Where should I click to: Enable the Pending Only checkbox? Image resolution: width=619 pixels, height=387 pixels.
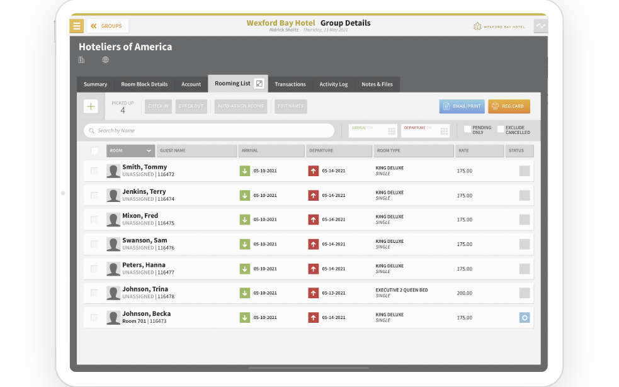click(467, 129)
